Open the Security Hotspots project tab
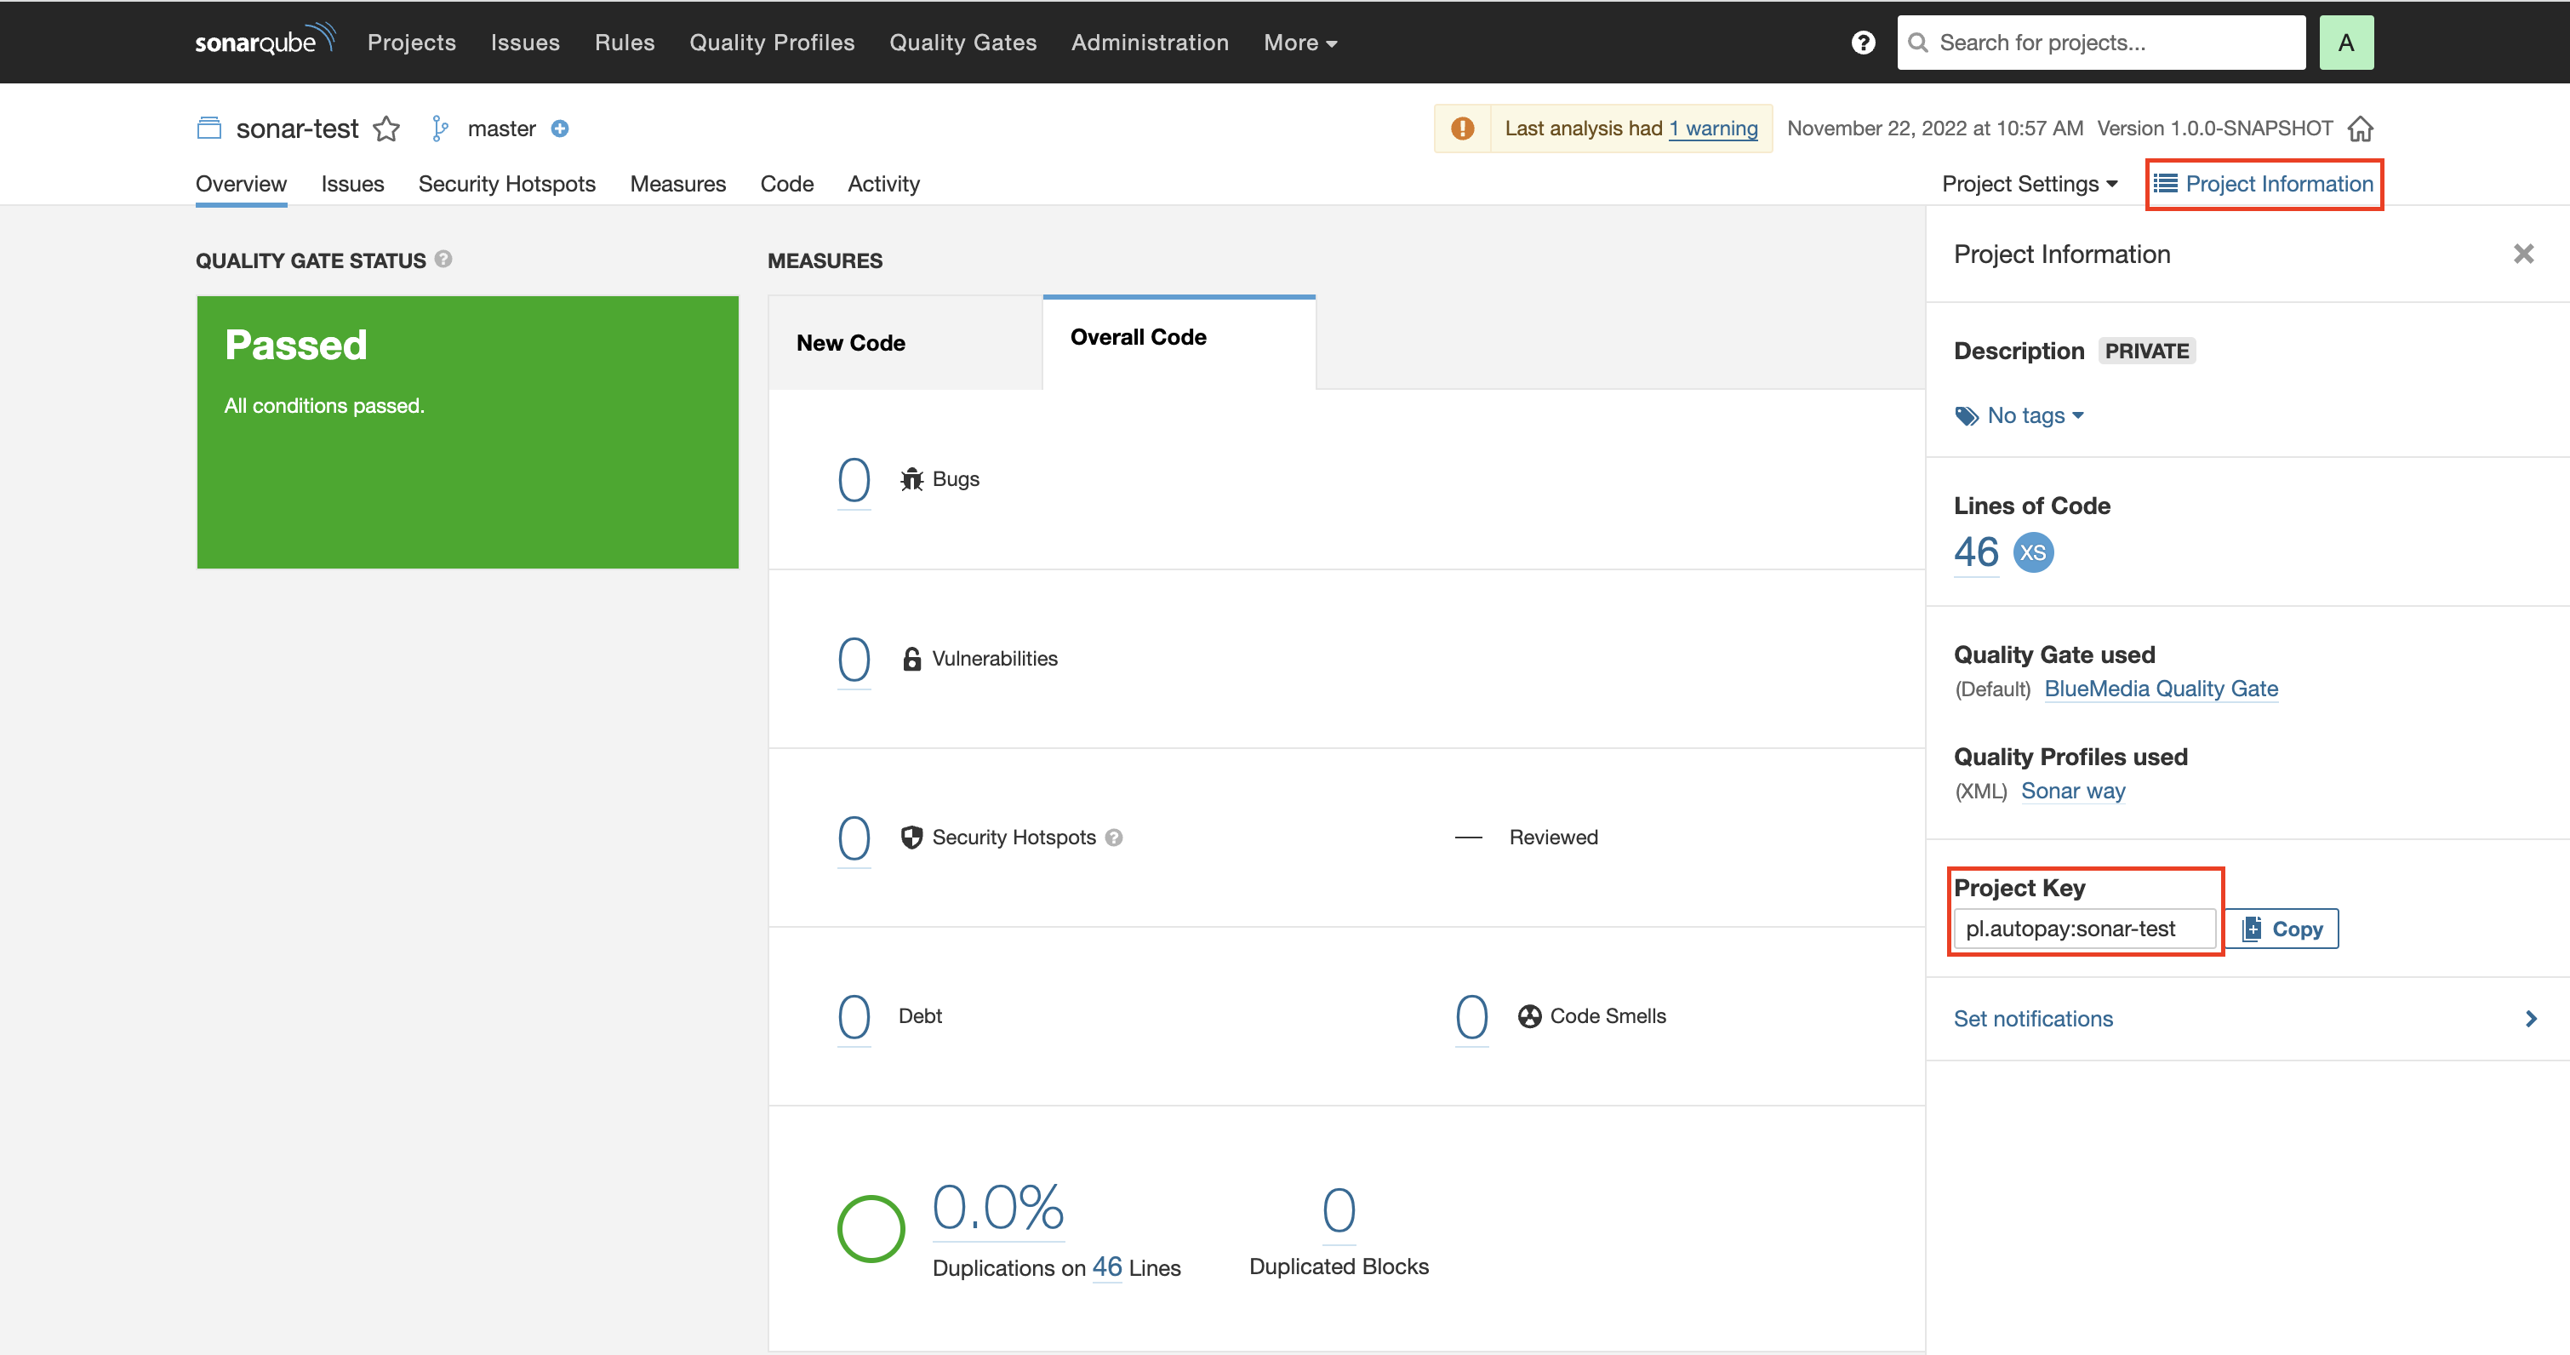The width and height of the screenshot is (2570, 1355). tap(505, 185)
